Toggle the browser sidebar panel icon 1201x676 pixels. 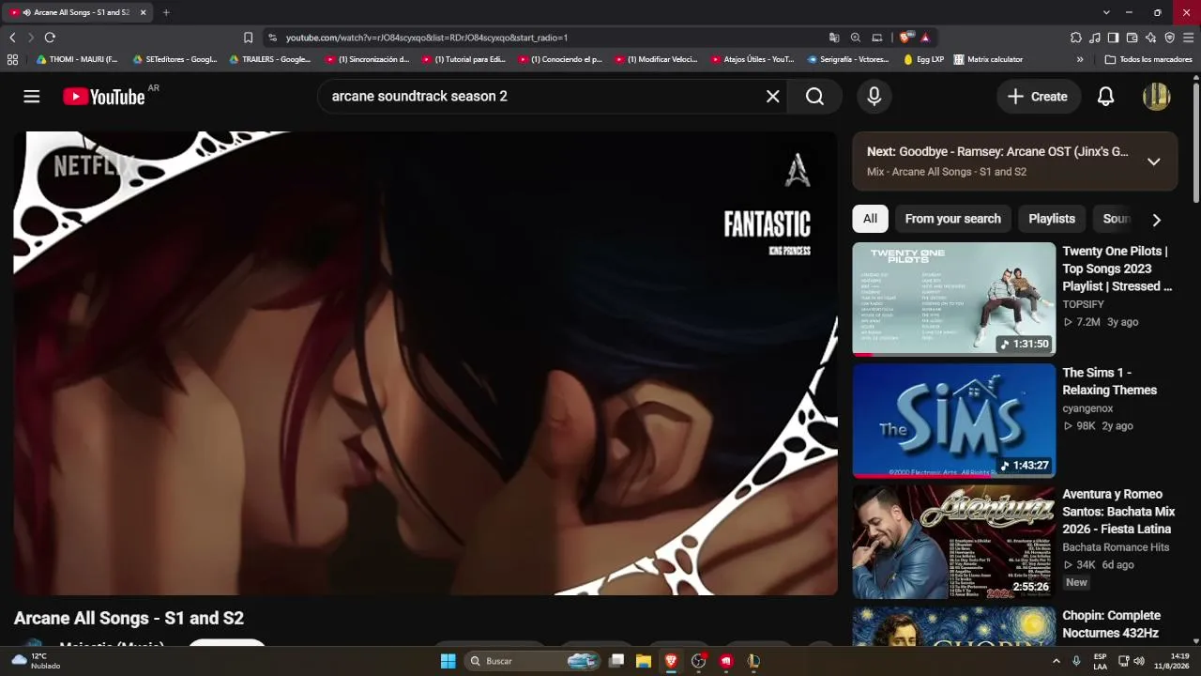(1113, 38)
